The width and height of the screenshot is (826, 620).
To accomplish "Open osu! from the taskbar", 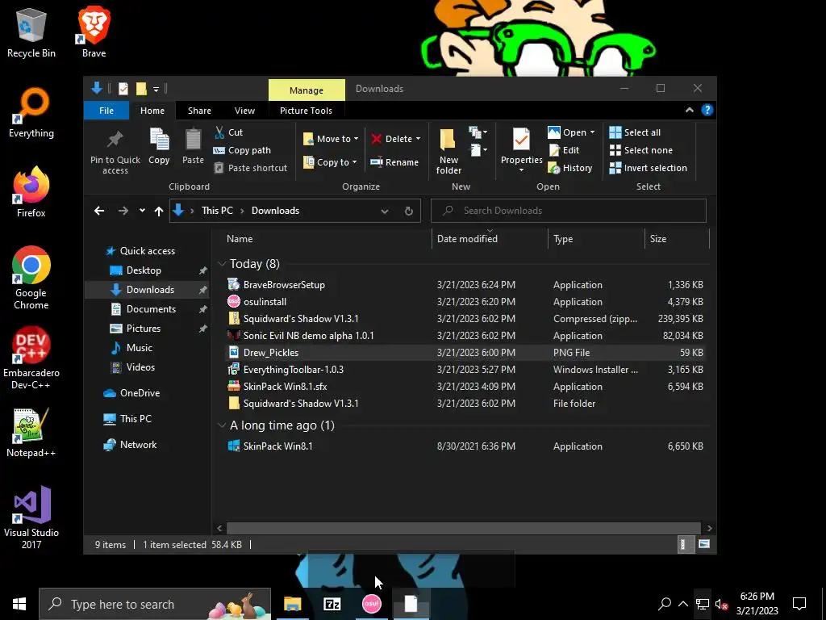I will tap(372, 604).
